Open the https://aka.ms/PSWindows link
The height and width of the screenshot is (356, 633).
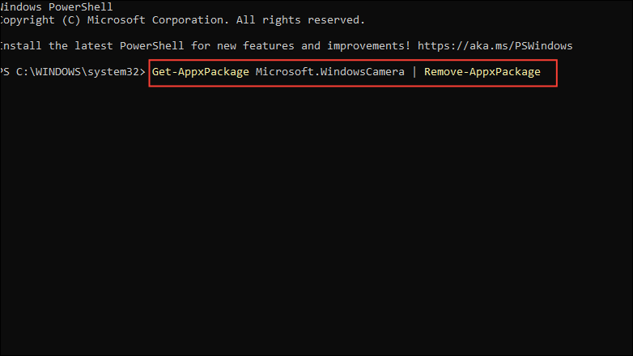tap(495, 45)
